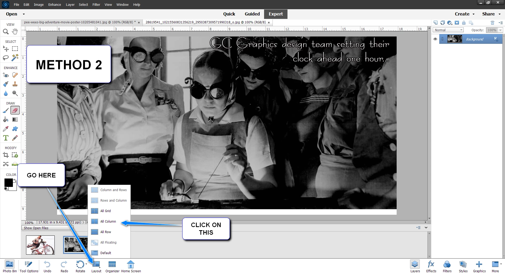Select the Clone Stamp tool

pos(15,84)
